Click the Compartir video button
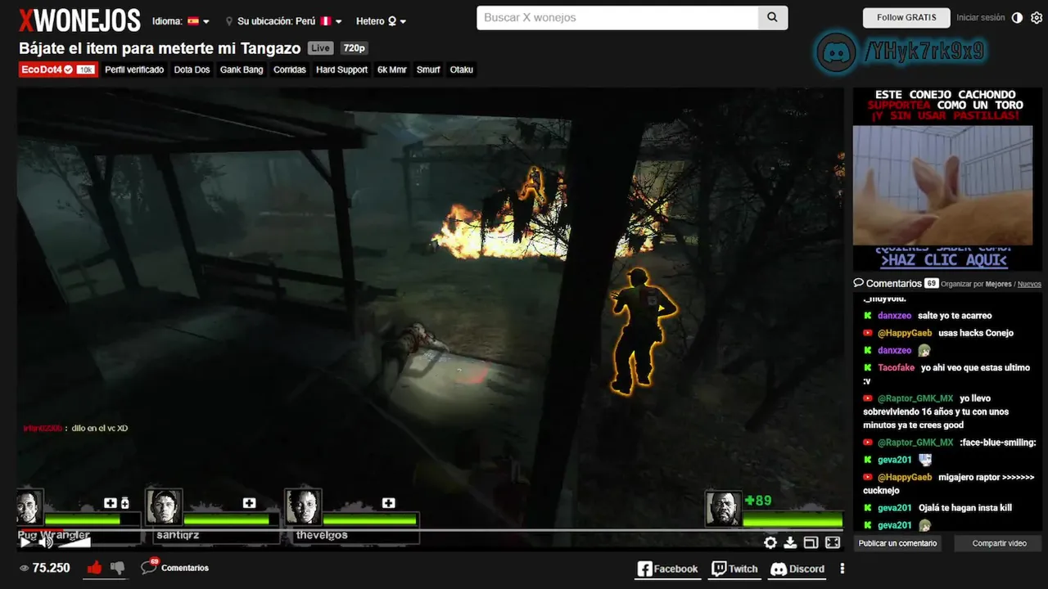 pos(999,543)
